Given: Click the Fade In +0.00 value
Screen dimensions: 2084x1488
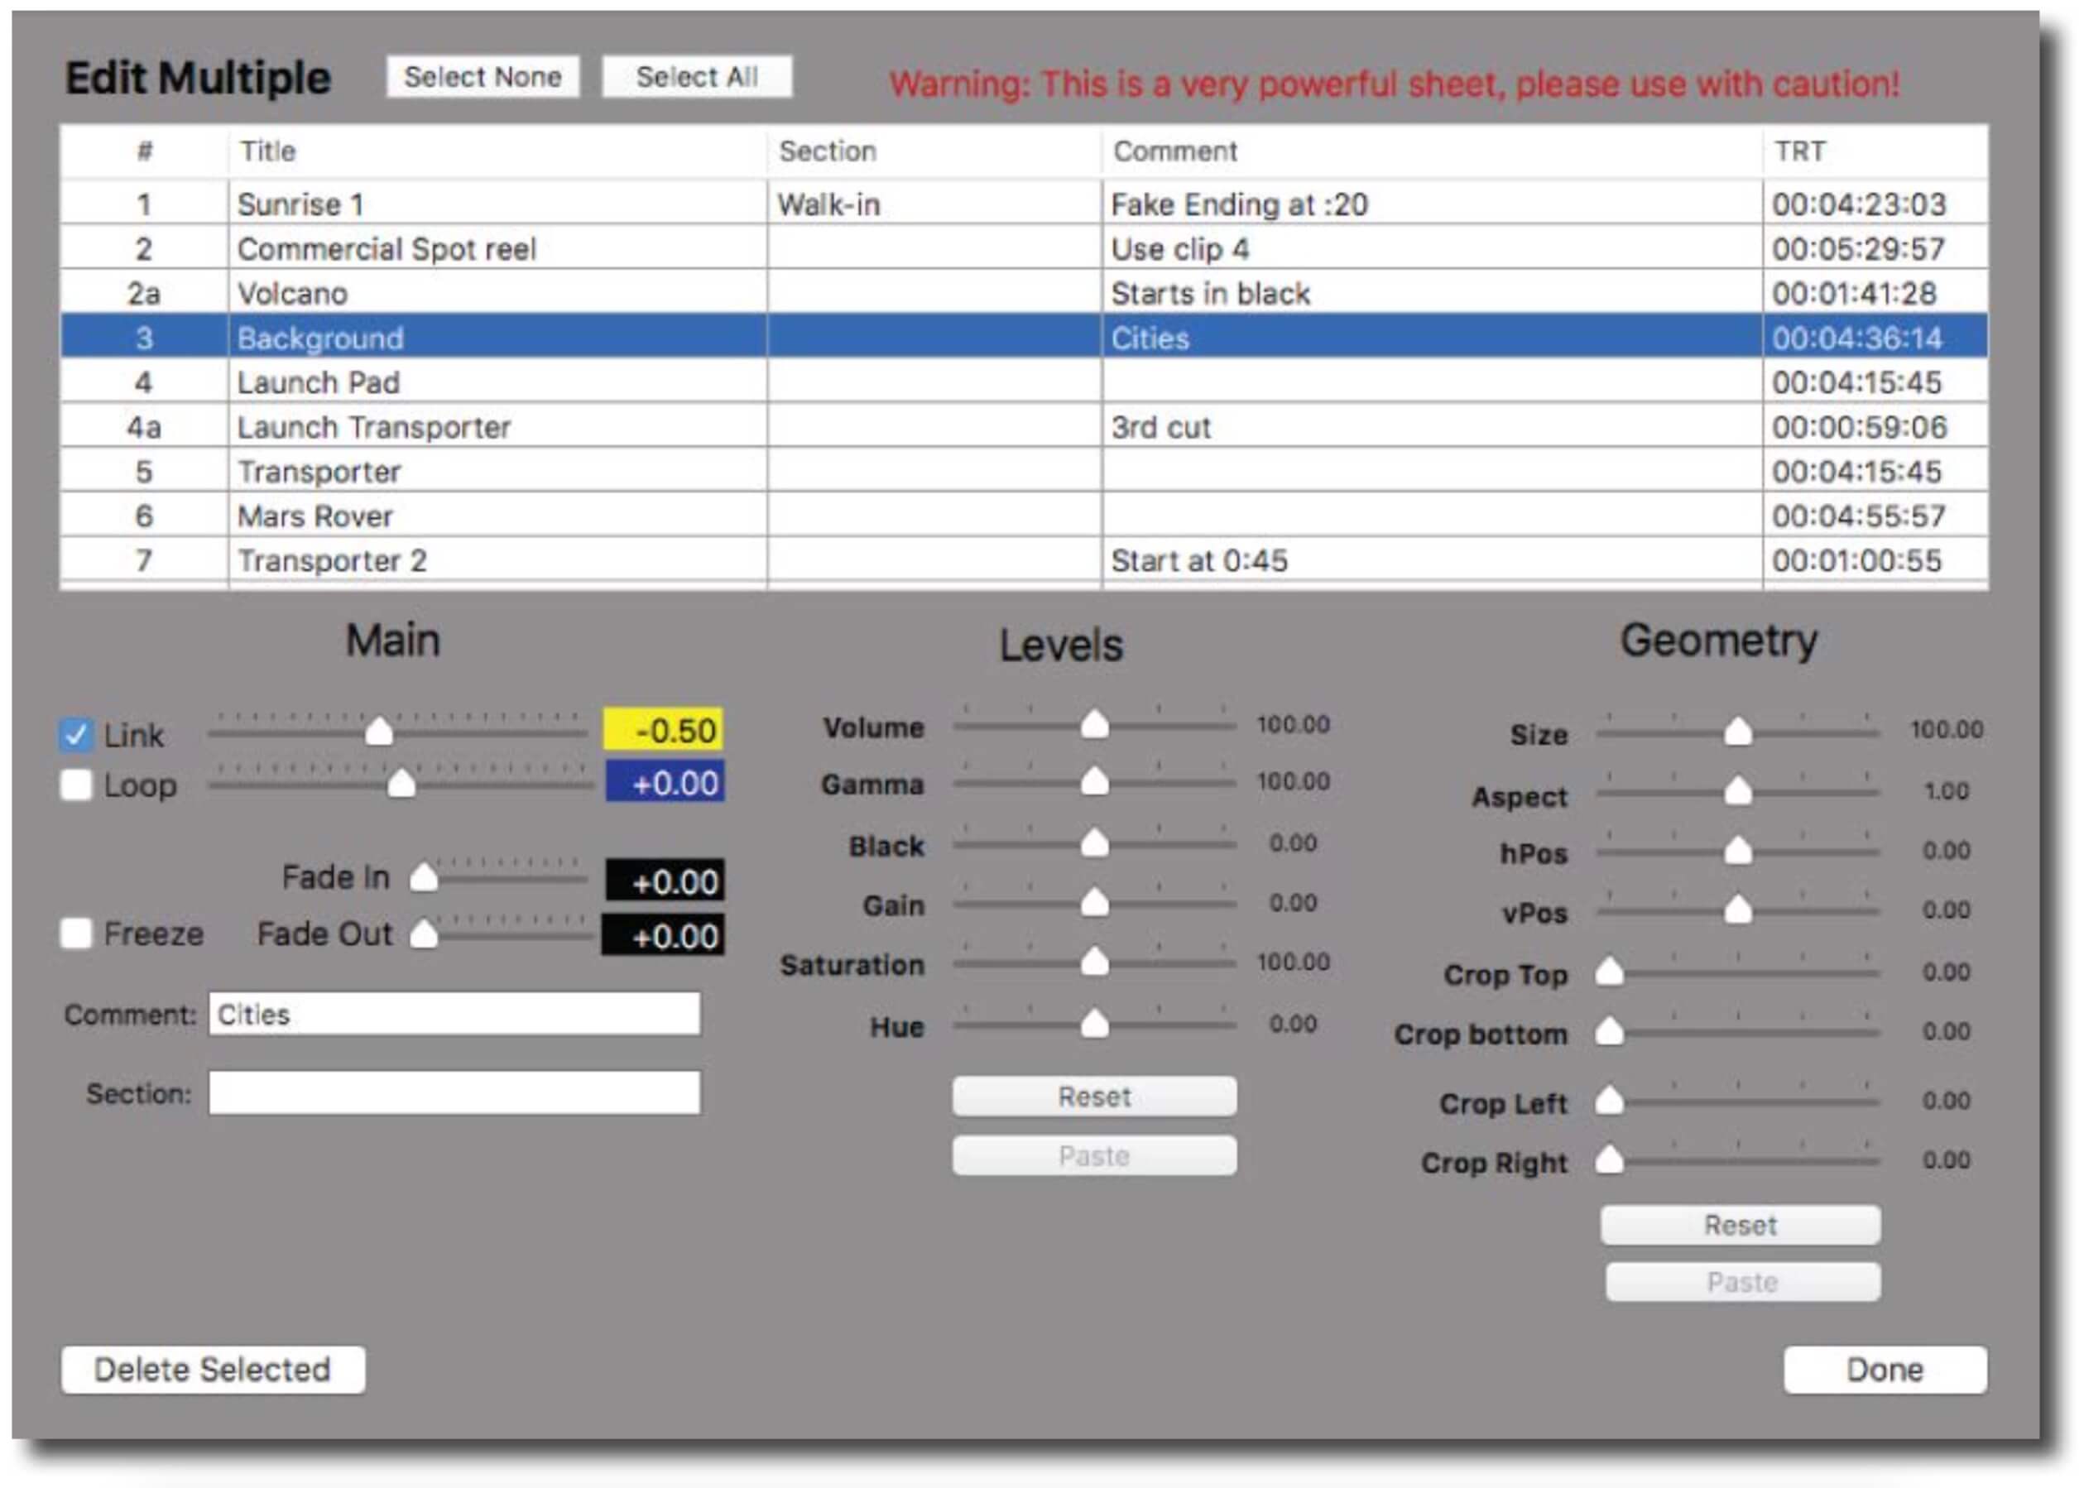Looking at the screenshot, I should 664,881.
